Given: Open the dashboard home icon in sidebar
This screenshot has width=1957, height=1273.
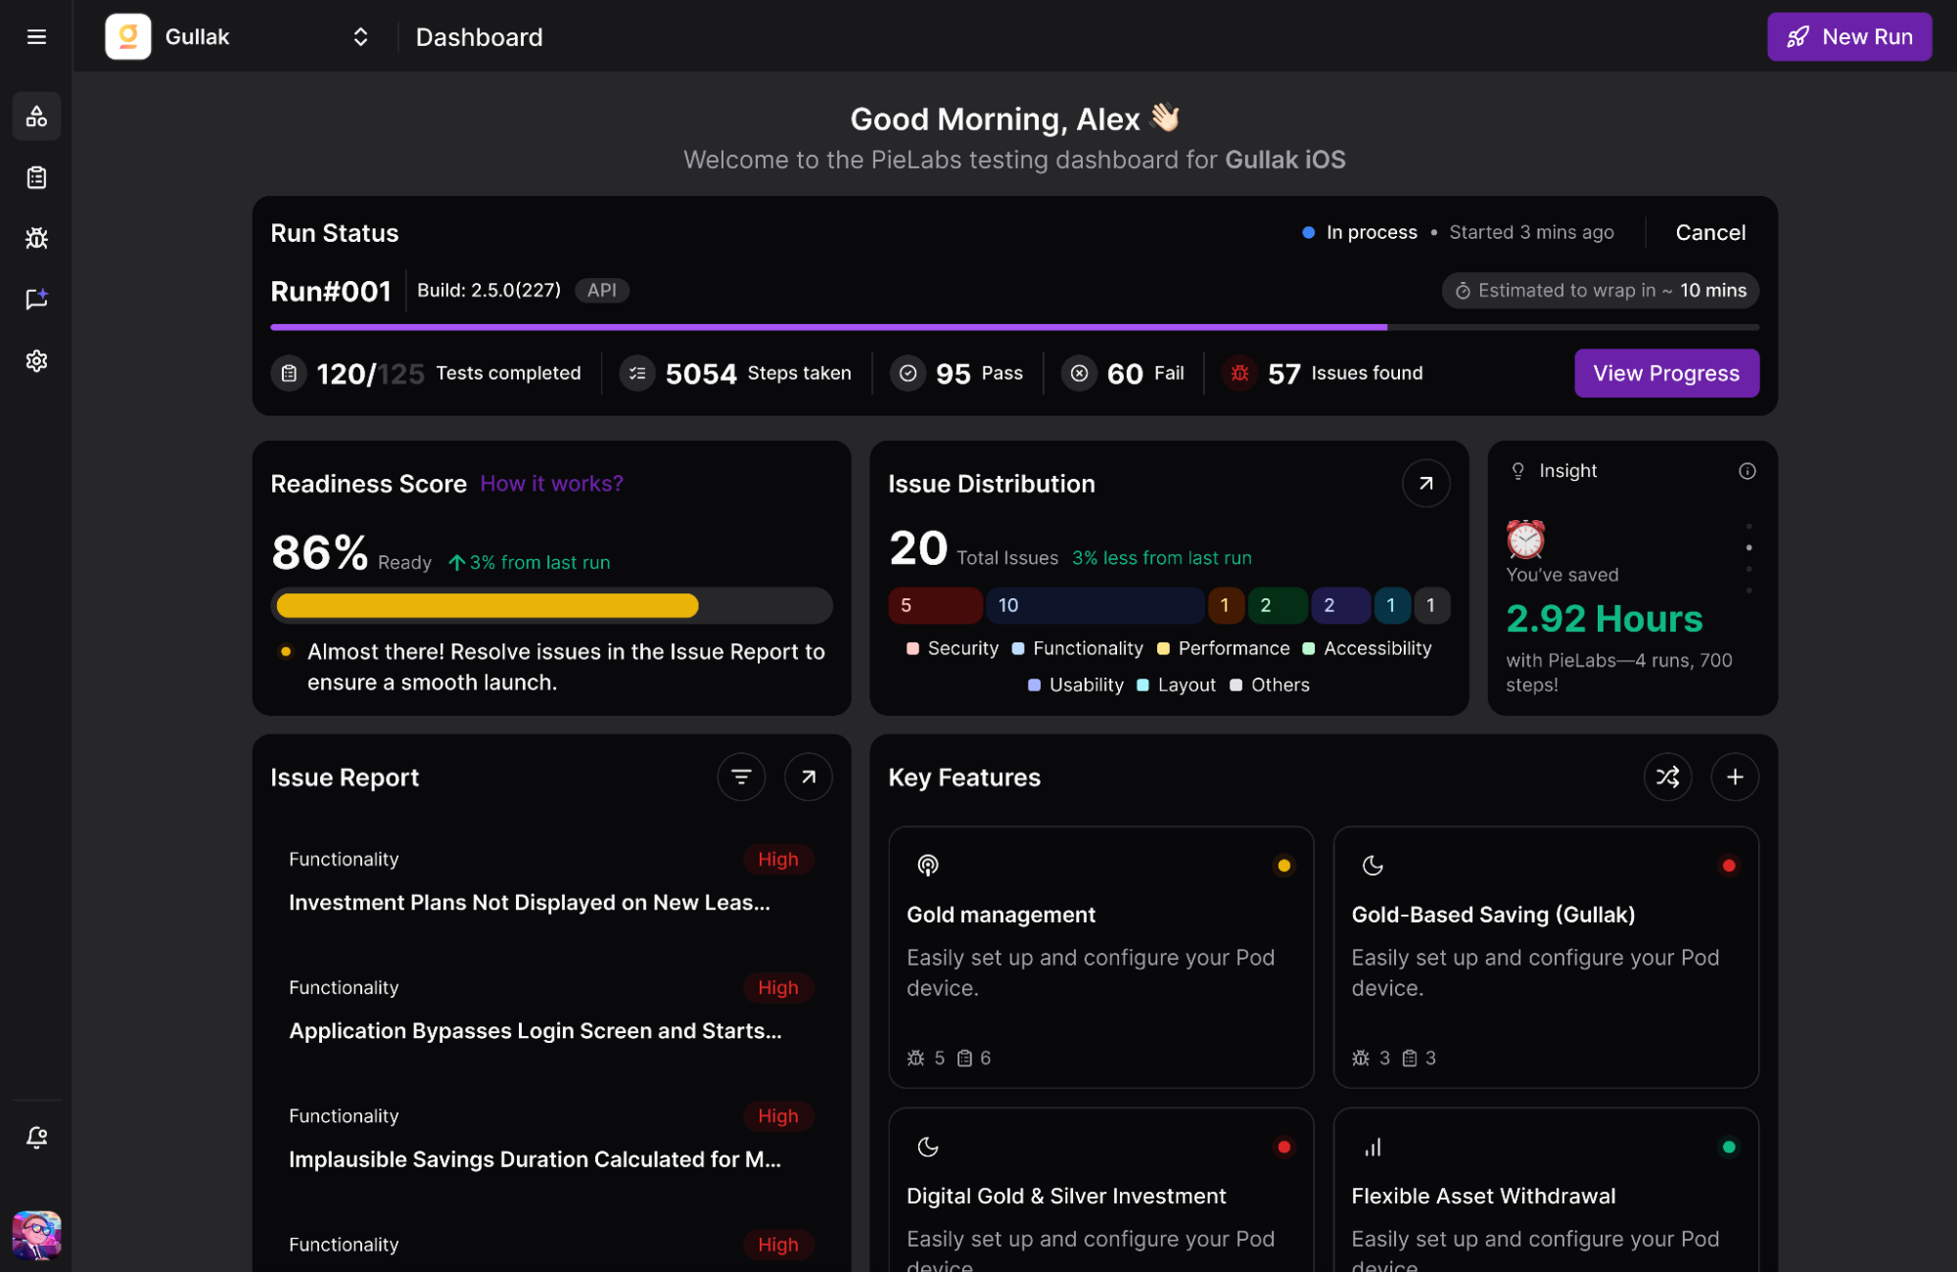Looking at the screenshot, I should (x=36, y=117).
